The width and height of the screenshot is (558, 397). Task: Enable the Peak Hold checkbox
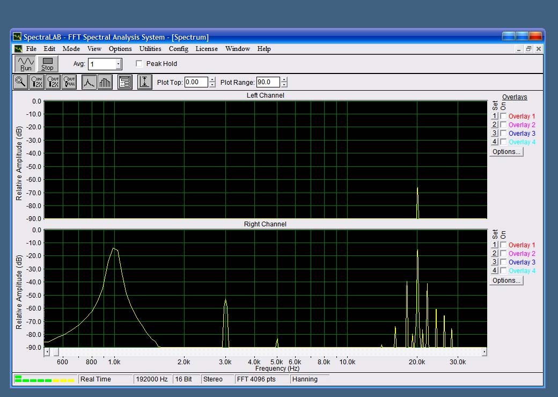click(139, 64)
